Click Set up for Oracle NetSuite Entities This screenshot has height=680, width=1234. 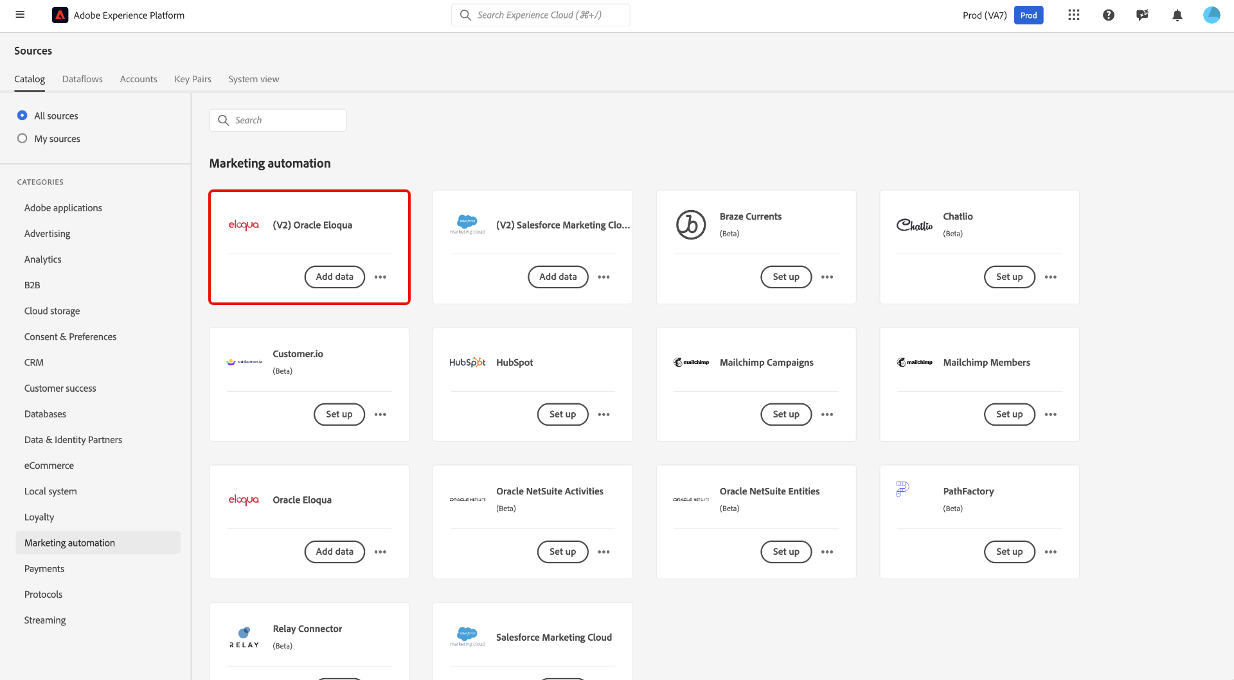tap(786, 552)
